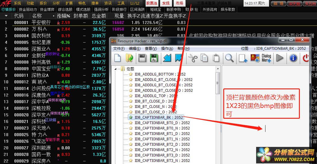Collapse the 位图 tree node
This screenshot has width=317, height=164.
click(x=115, y=69)
